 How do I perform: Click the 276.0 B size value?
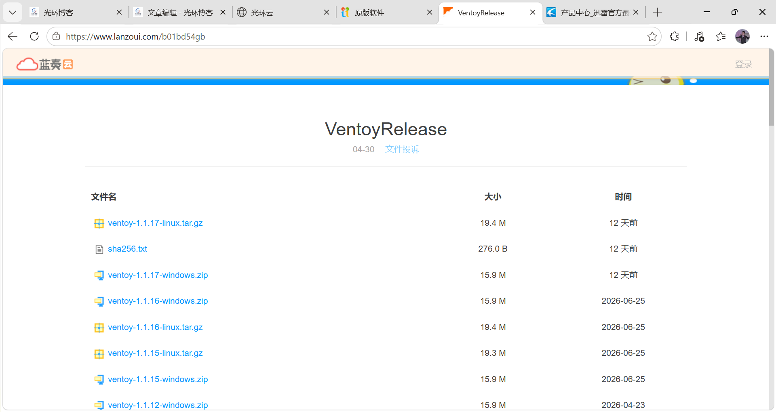pyautogui.click(x=493, y=249)
